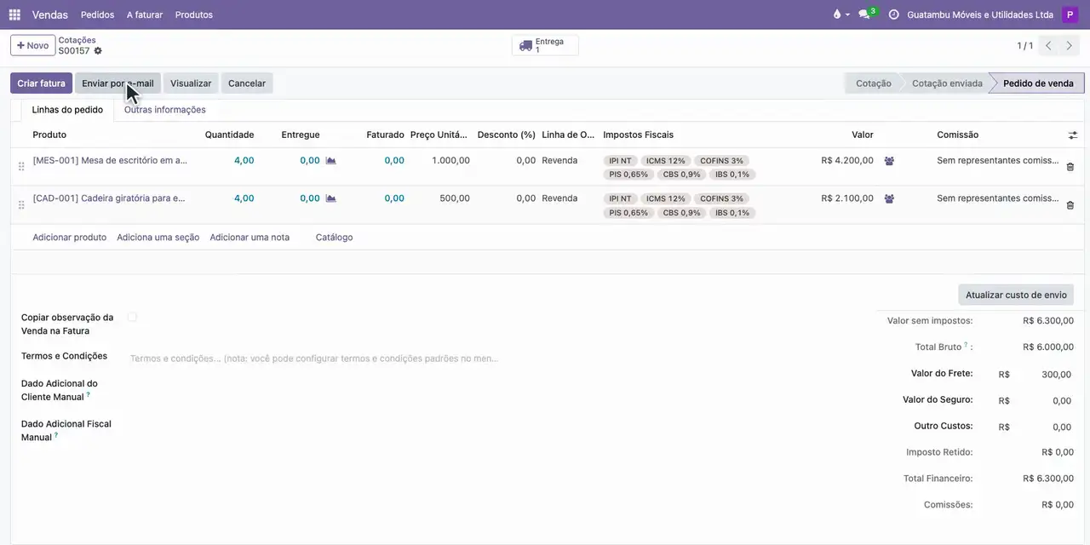This screenshot has height=545, width=1090.
Task: Click the Valor do Seguro amount field
Action: [x=1046, y=401]
